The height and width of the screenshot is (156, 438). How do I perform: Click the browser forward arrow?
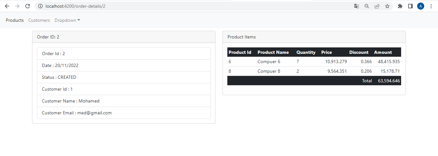click(17, 6)
